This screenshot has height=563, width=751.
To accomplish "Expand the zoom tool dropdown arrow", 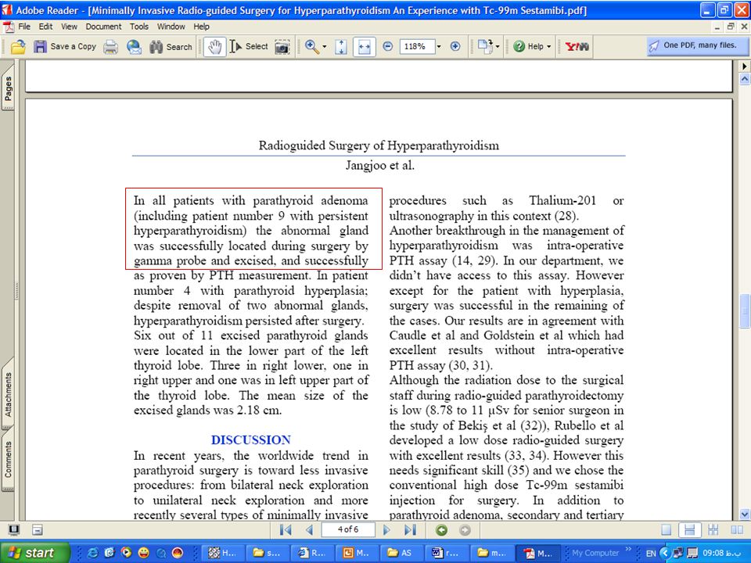I will [325, 47].
